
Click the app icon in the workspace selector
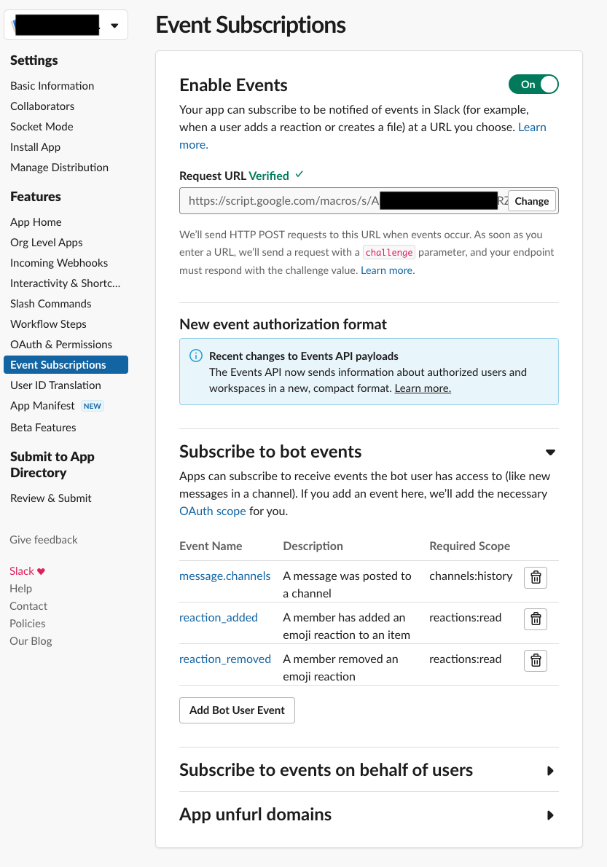pos(16,24)
